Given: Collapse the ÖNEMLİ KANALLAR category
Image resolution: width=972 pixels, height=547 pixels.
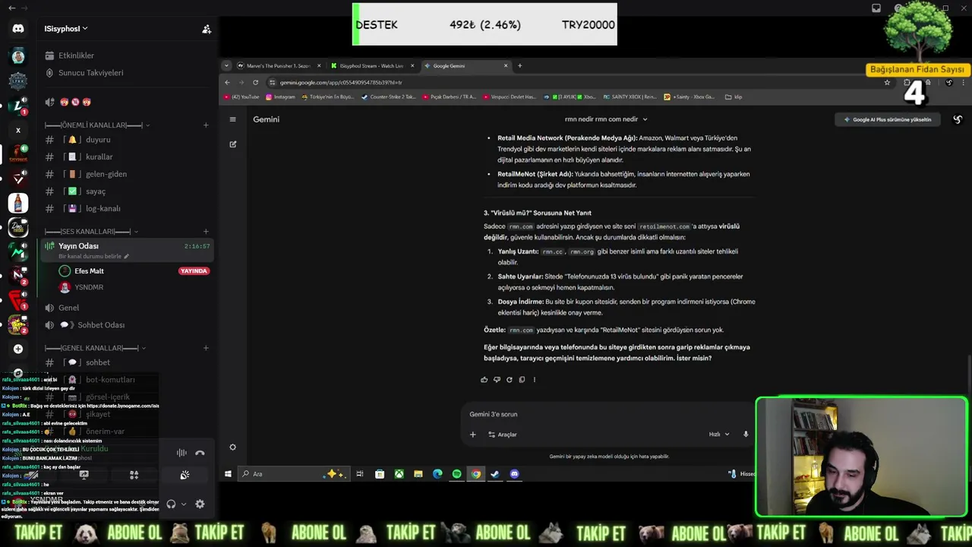Looking at the screenshot, I should [96, 125].
